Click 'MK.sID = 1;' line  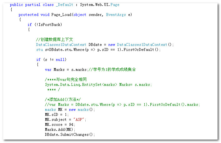(57, 115)
